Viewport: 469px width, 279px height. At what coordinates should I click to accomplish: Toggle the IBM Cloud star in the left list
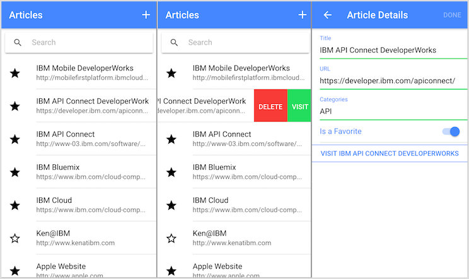point(15,205)
